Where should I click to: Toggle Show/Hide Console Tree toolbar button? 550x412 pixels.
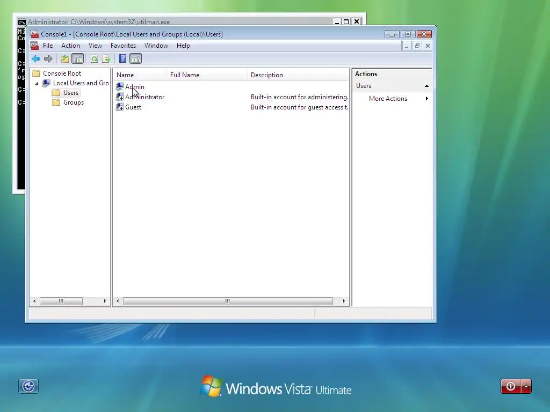coord(77,59)
